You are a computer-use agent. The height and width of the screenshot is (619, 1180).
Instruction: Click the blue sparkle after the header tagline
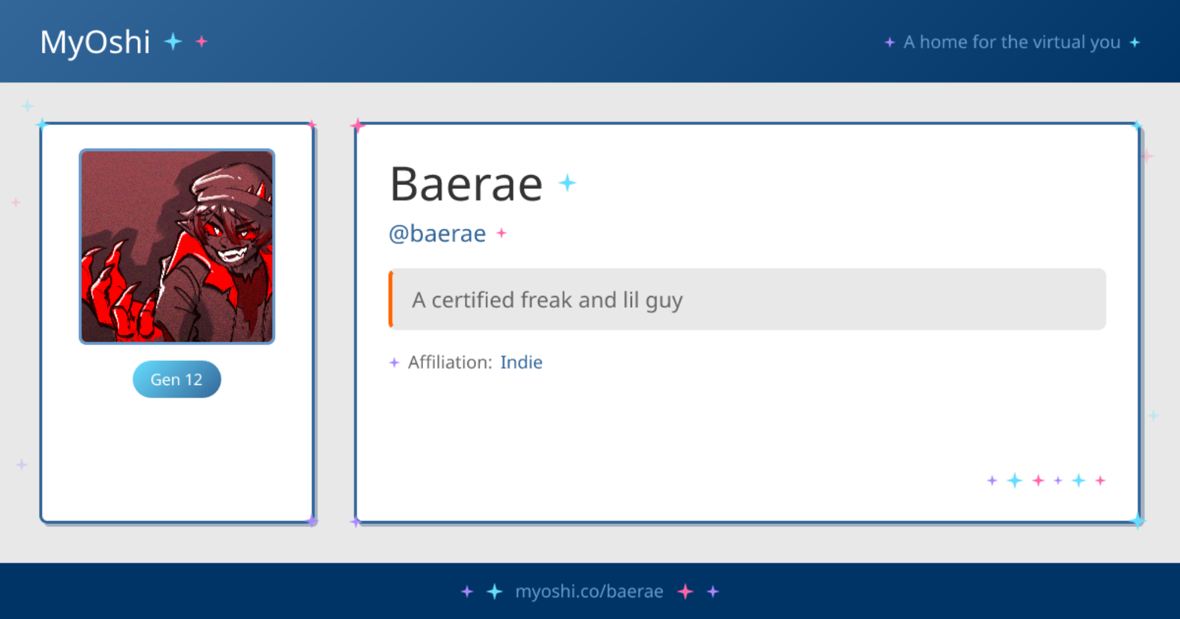point(1135,42)
